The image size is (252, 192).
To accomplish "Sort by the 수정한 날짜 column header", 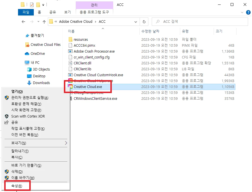I will pos(150,31).
